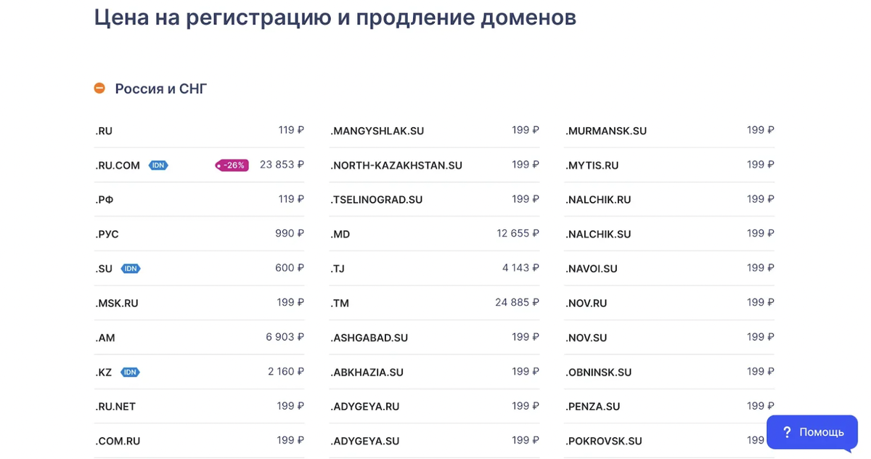Screen dimensions: 871x459
Task: Click the pink -26% discount tag
Action: pos(231,165)
